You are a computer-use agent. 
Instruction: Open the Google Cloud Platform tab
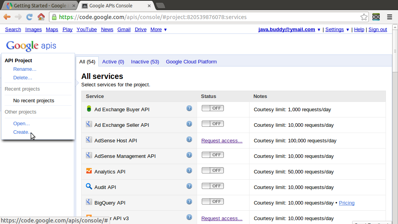click(x=191, y=62)
